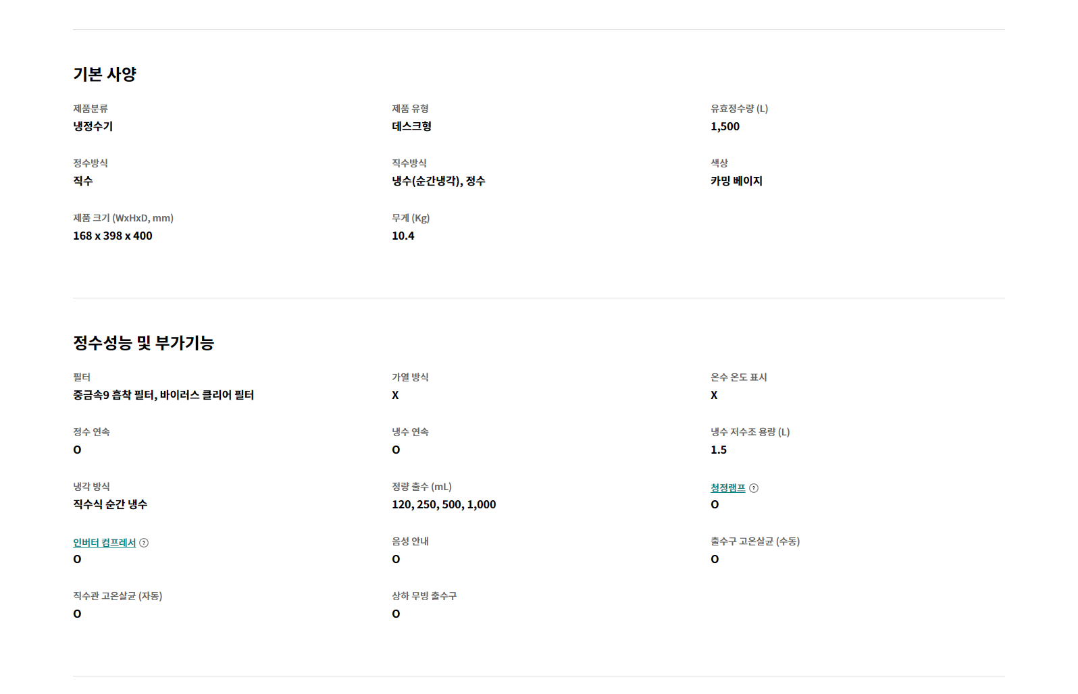This screenshot has height=694, width=1078.
Task: Click the 카밍 베이지 color value
Action: point(736,181)
